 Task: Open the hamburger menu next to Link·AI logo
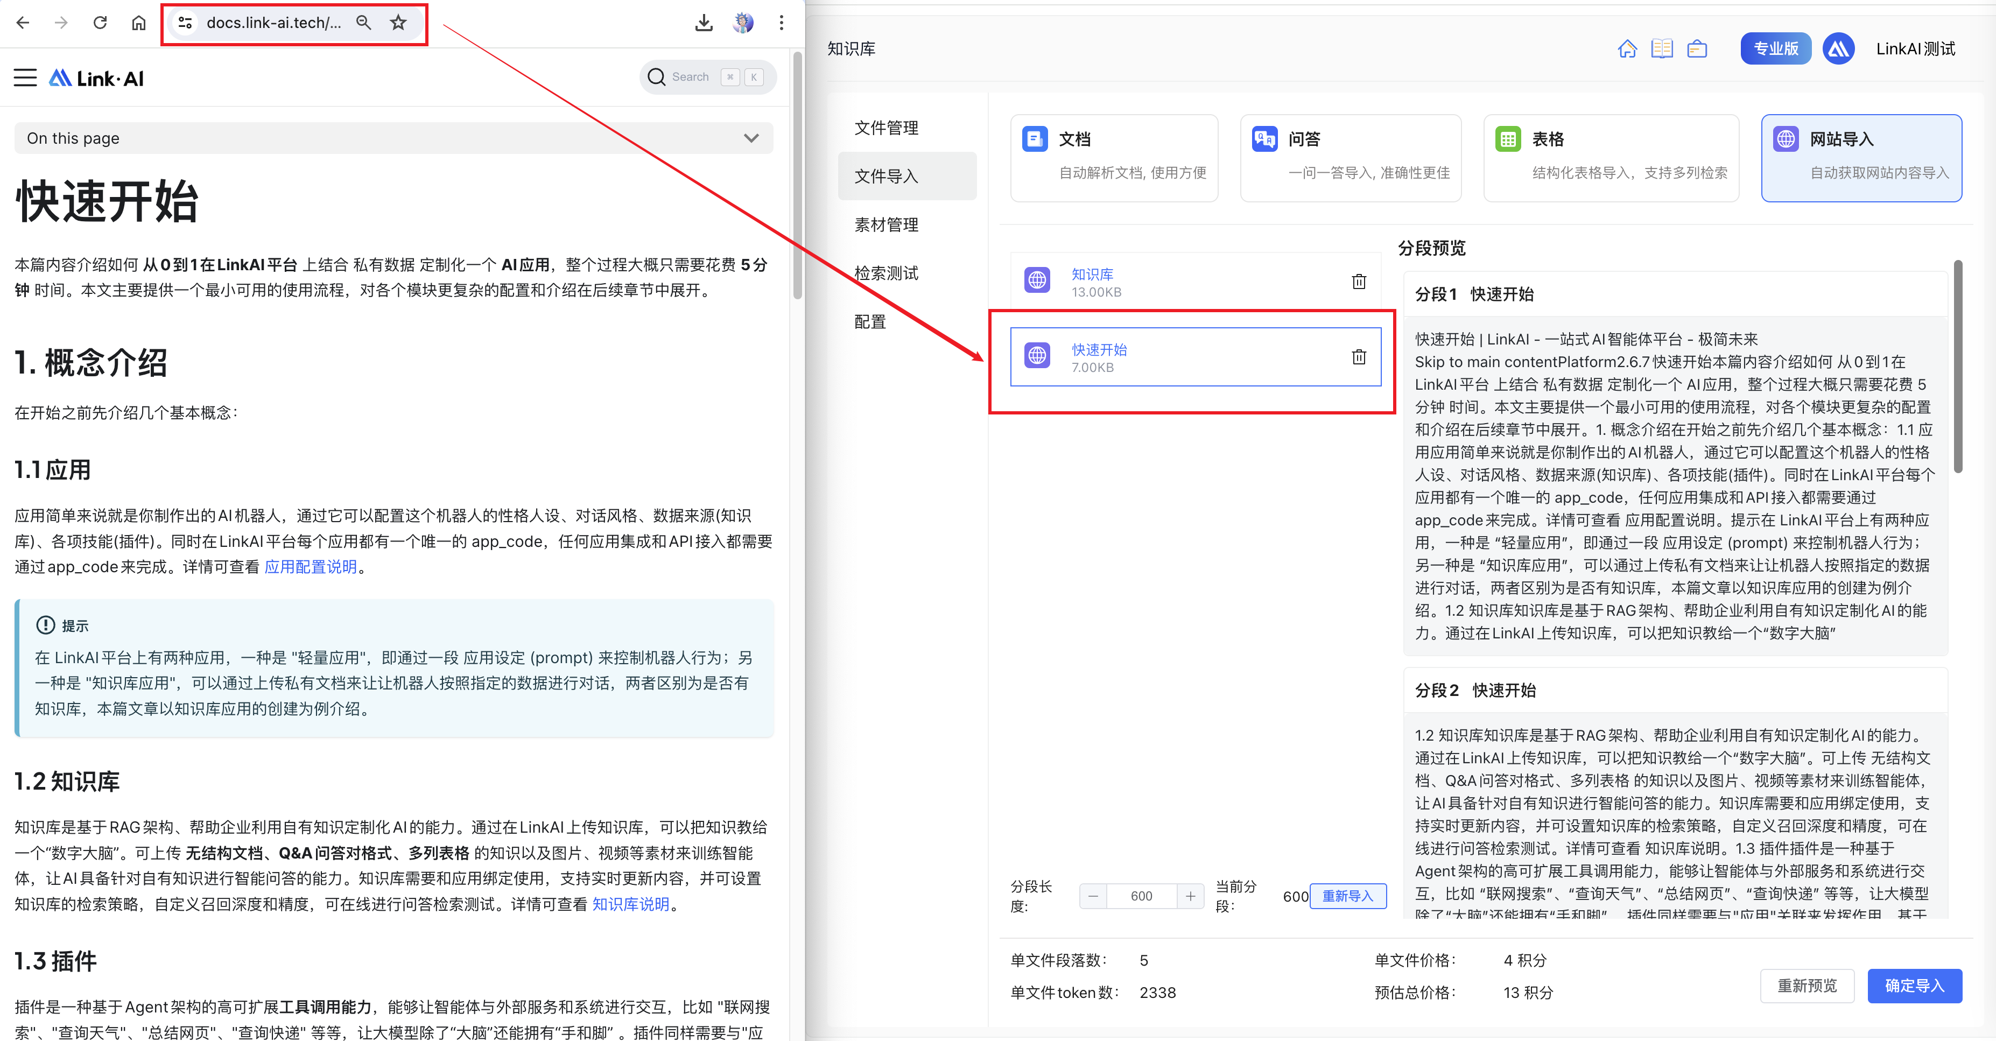[x=26, y=78]
